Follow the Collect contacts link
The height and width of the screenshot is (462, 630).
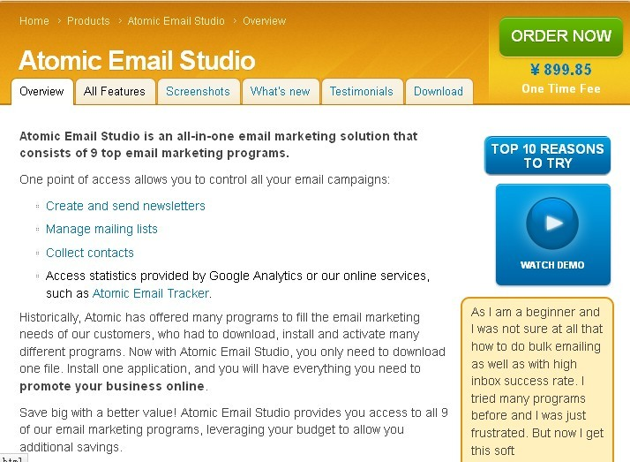tap(90, 253)
